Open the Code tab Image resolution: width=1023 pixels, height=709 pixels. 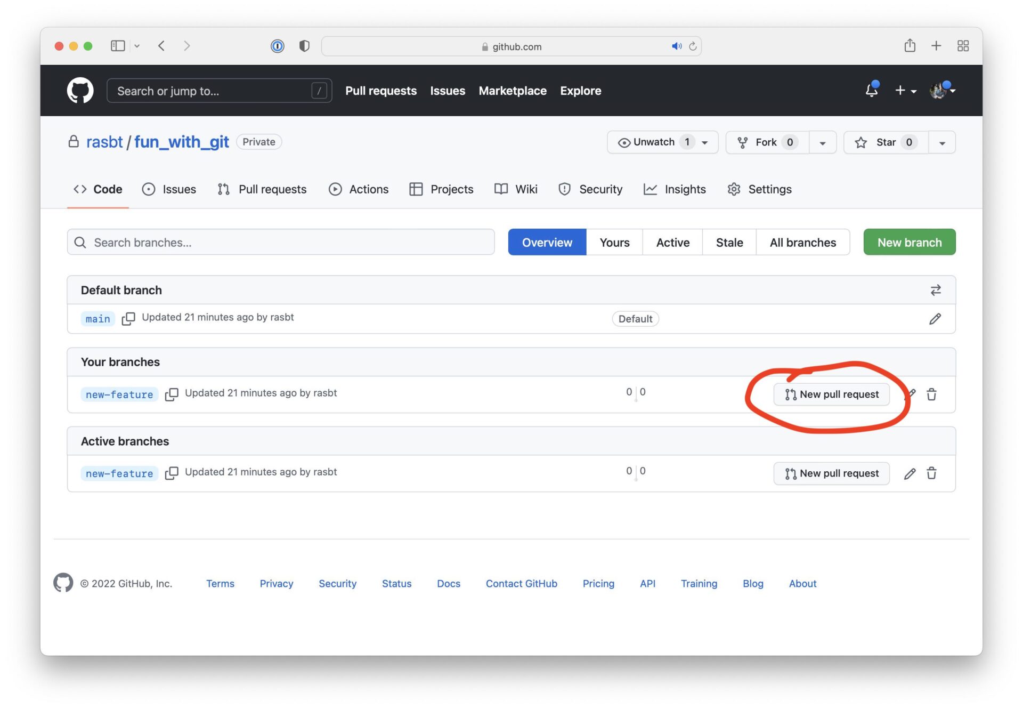tap(98, 189)
